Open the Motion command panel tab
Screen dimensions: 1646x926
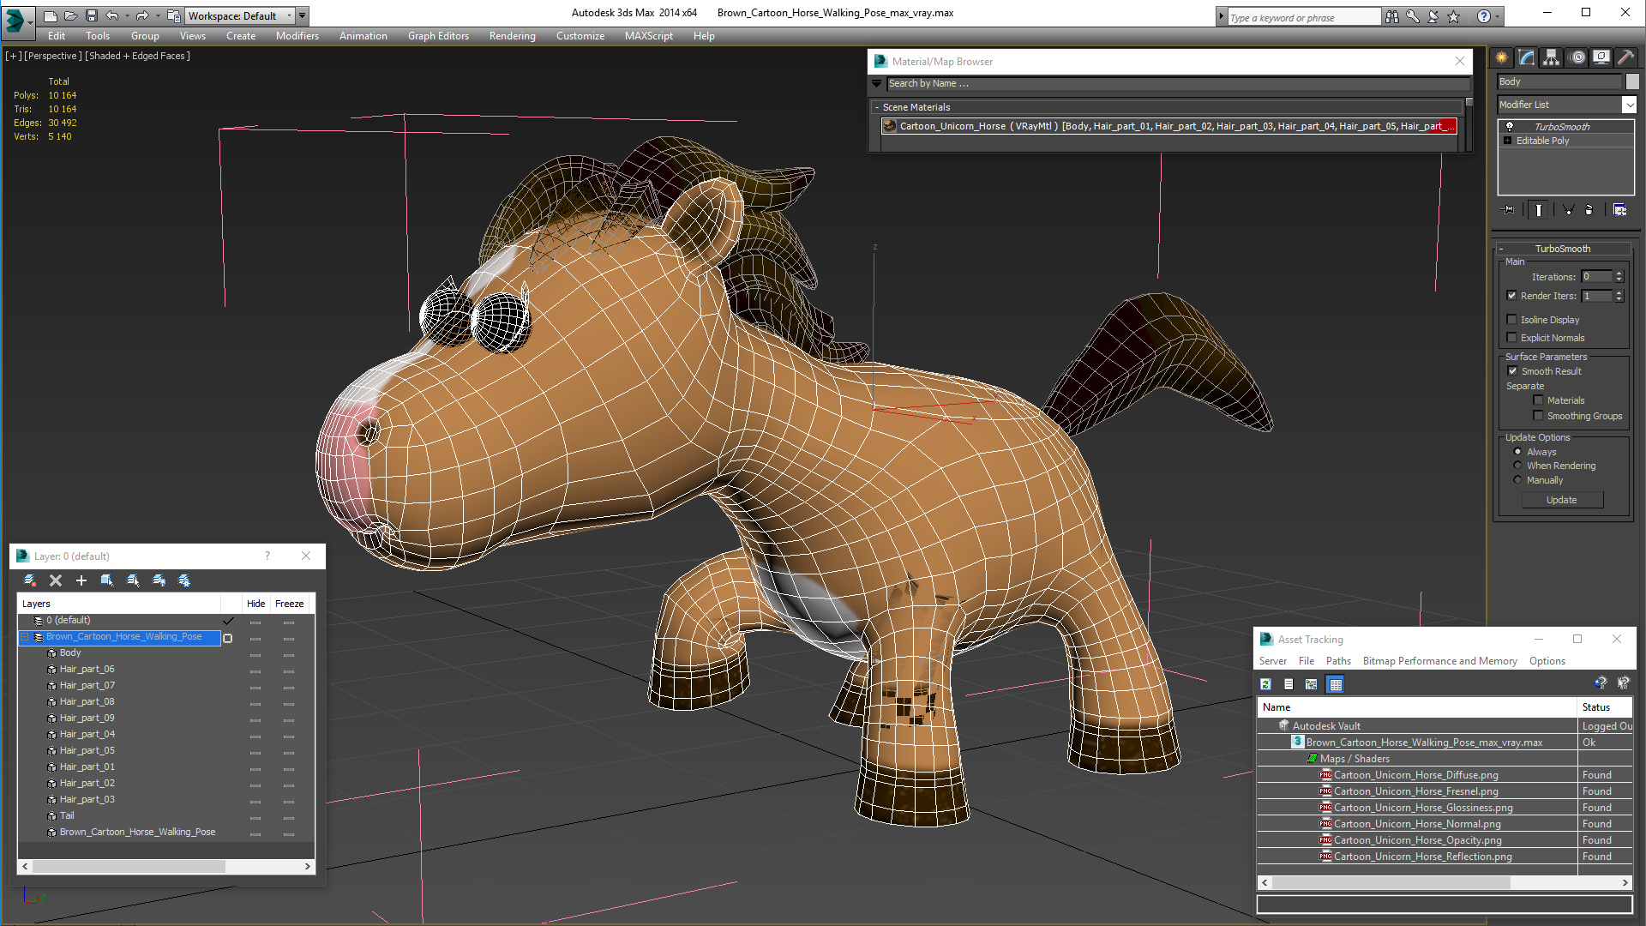1577,57
